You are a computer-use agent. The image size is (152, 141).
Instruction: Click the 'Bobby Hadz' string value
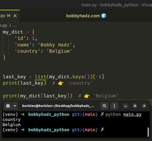(55, 45)
